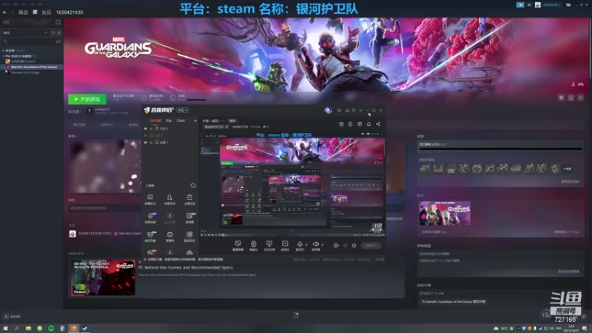Click the start streaming button in streaming app
592x333 pixels.
pos(371,246)
